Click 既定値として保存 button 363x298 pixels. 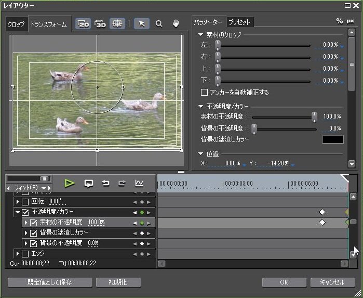tap(50, 282)
